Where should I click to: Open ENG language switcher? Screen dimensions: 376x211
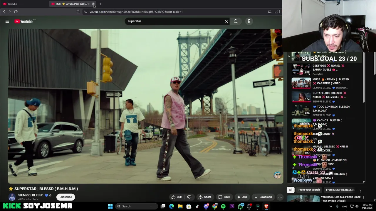345,206
